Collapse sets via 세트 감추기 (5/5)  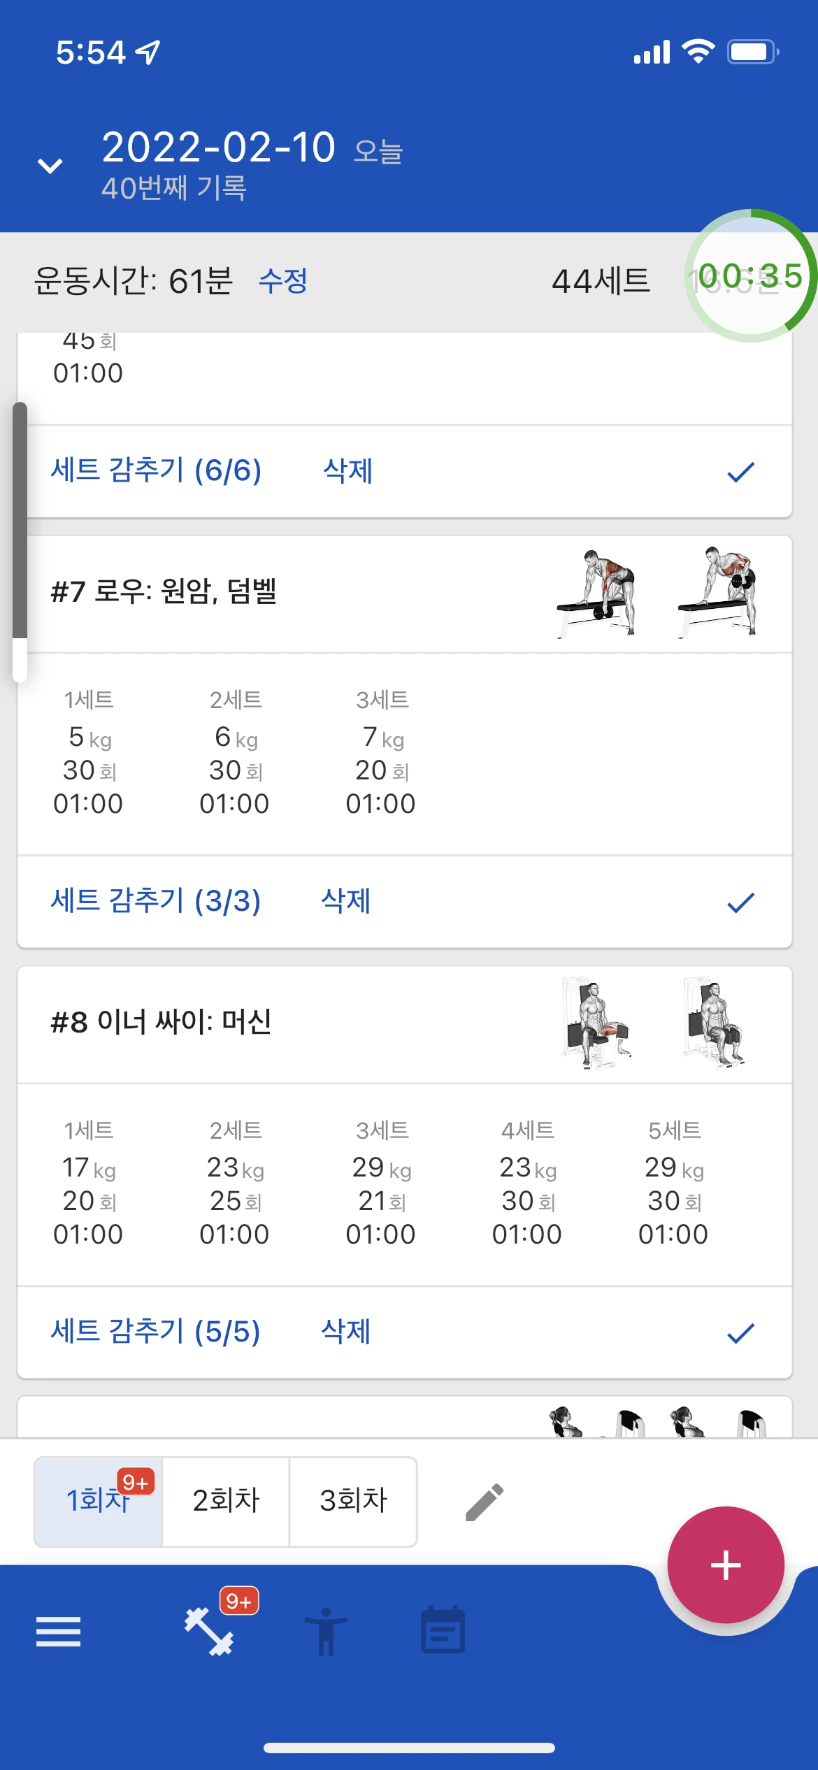(x=156, y=1331)
